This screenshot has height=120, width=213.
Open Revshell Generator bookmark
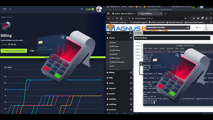175,23
